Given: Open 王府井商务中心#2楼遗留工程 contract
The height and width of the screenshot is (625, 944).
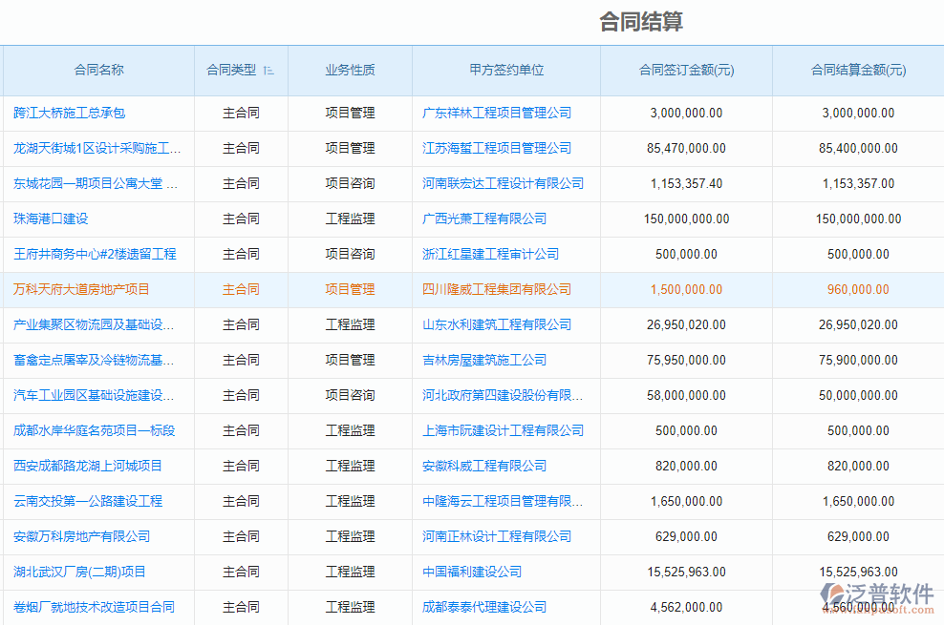Looking at the screenshot, I should 95,254.
